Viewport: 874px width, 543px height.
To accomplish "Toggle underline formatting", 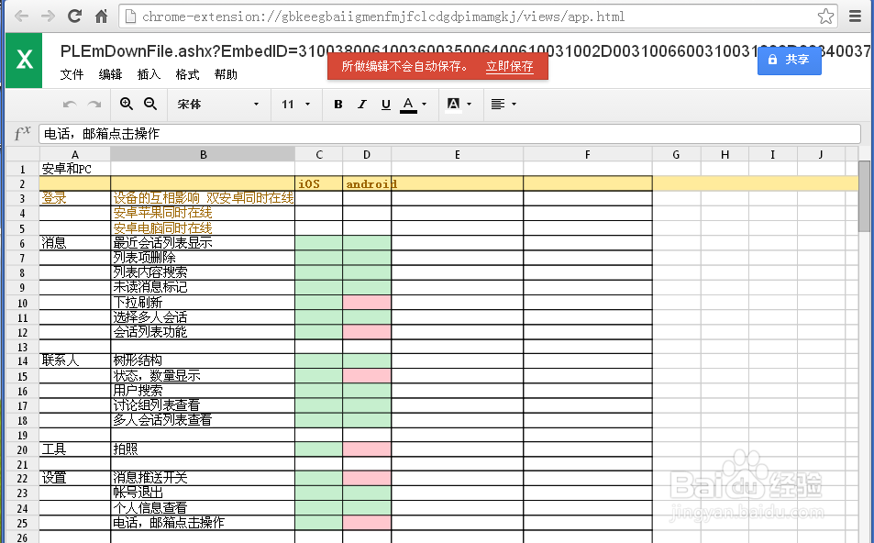I will [x=385, y=104].
